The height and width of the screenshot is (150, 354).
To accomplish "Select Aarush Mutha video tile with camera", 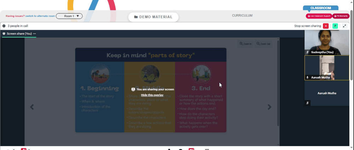I will pos(327,68).
